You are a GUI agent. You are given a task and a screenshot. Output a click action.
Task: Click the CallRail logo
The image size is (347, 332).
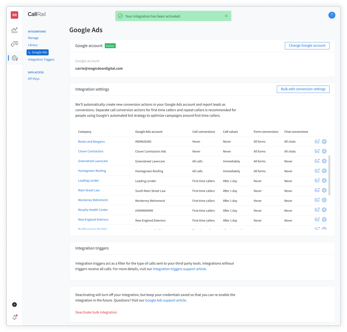[x=37, y=14]
